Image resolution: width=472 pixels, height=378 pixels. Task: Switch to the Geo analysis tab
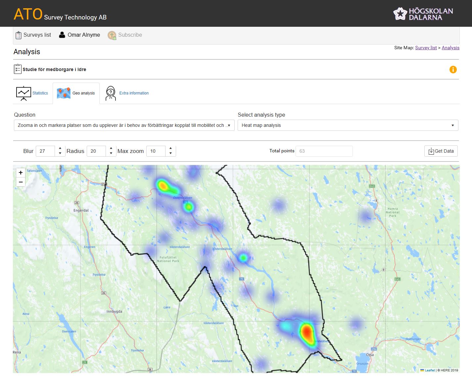tap(76, 93)
